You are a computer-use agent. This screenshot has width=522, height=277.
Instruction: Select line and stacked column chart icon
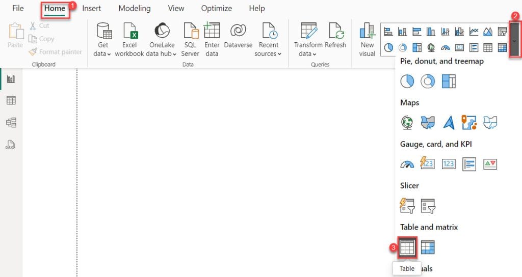pyautogui.click(x=445, y=32)
